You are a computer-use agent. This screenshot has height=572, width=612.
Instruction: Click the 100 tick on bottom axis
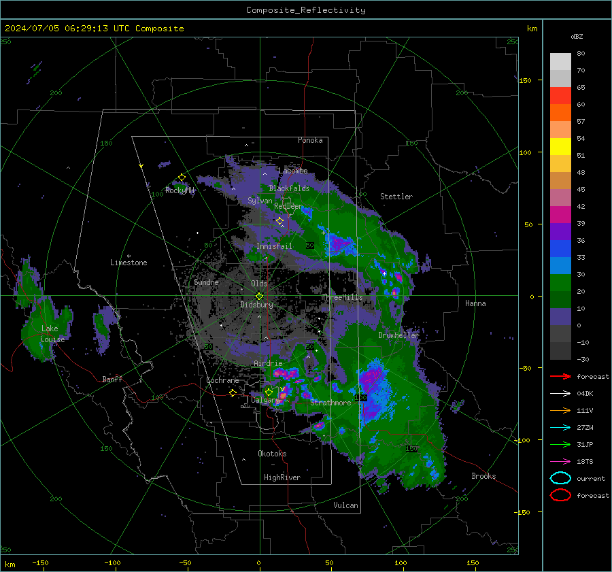pos(401,562)
